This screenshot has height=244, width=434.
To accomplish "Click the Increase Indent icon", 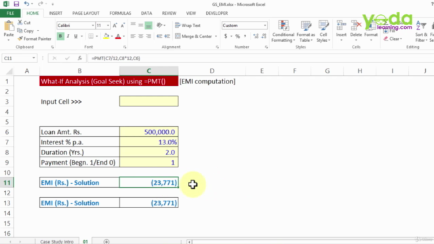I will [x=167, y=36].
